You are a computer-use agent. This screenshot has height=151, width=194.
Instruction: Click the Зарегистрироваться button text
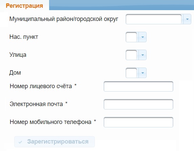point(58,142)
